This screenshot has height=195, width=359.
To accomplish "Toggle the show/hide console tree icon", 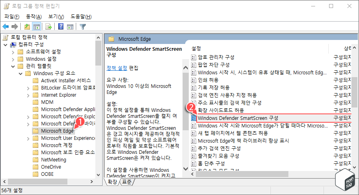I will click(37, 27).
